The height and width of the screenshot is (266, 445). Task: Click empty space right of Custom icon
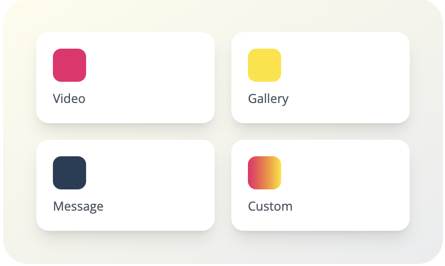345,173
